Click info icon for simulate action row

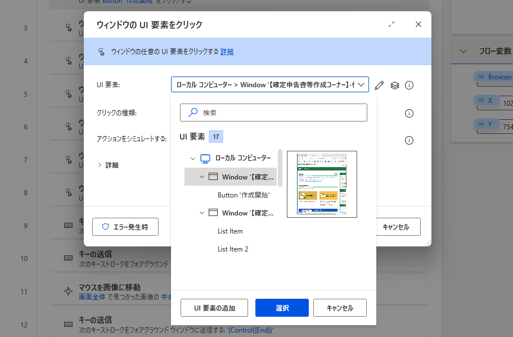[x=409, y=140]
